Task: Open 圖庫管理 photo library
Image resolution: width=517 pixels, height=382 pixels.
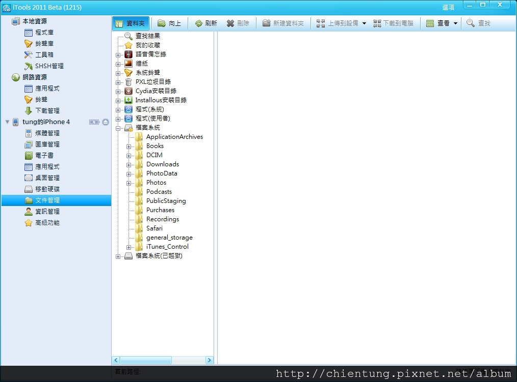Action: click(x=47, y=144)
